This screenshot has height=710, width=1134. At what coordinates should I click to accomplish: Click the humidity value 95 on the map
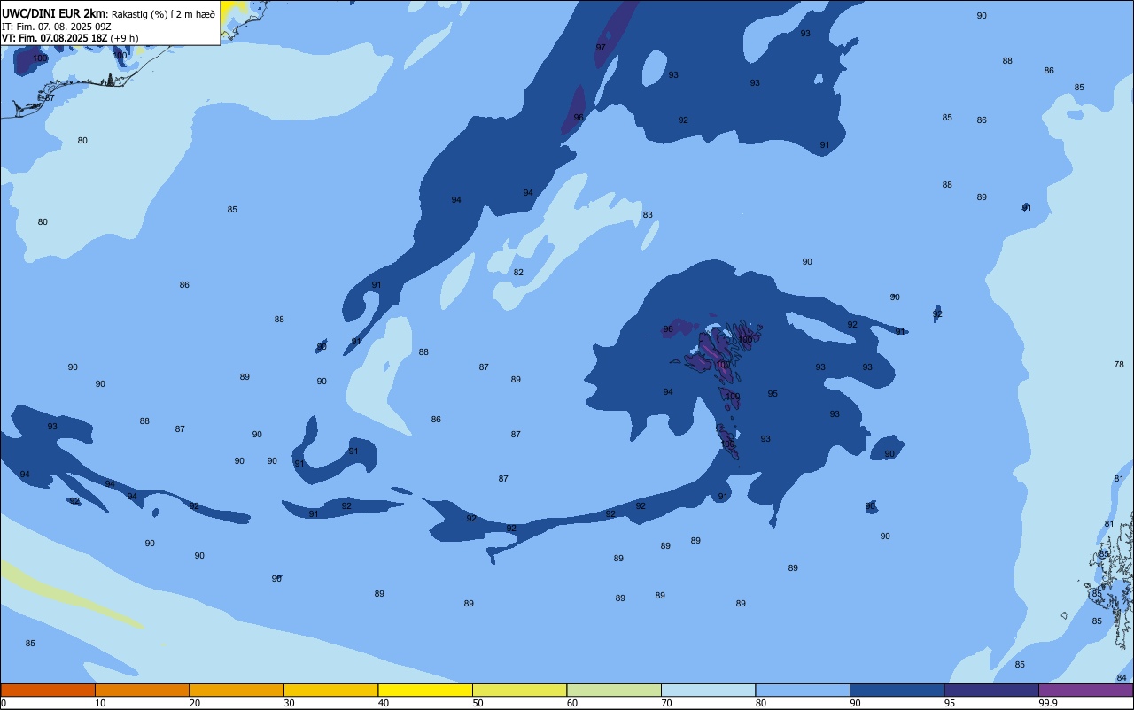click(x=773, y=394)
